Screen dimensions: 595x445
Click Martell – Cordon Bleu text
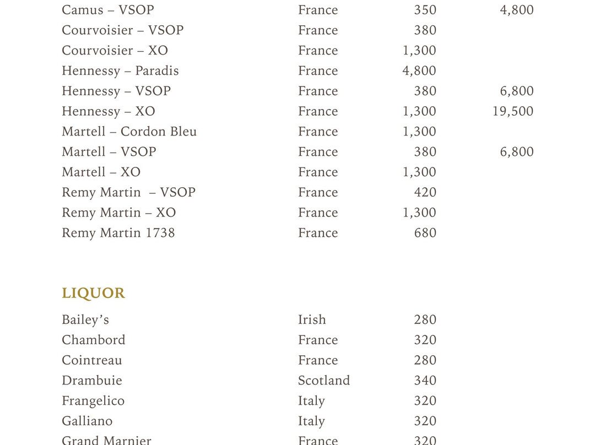129,132
